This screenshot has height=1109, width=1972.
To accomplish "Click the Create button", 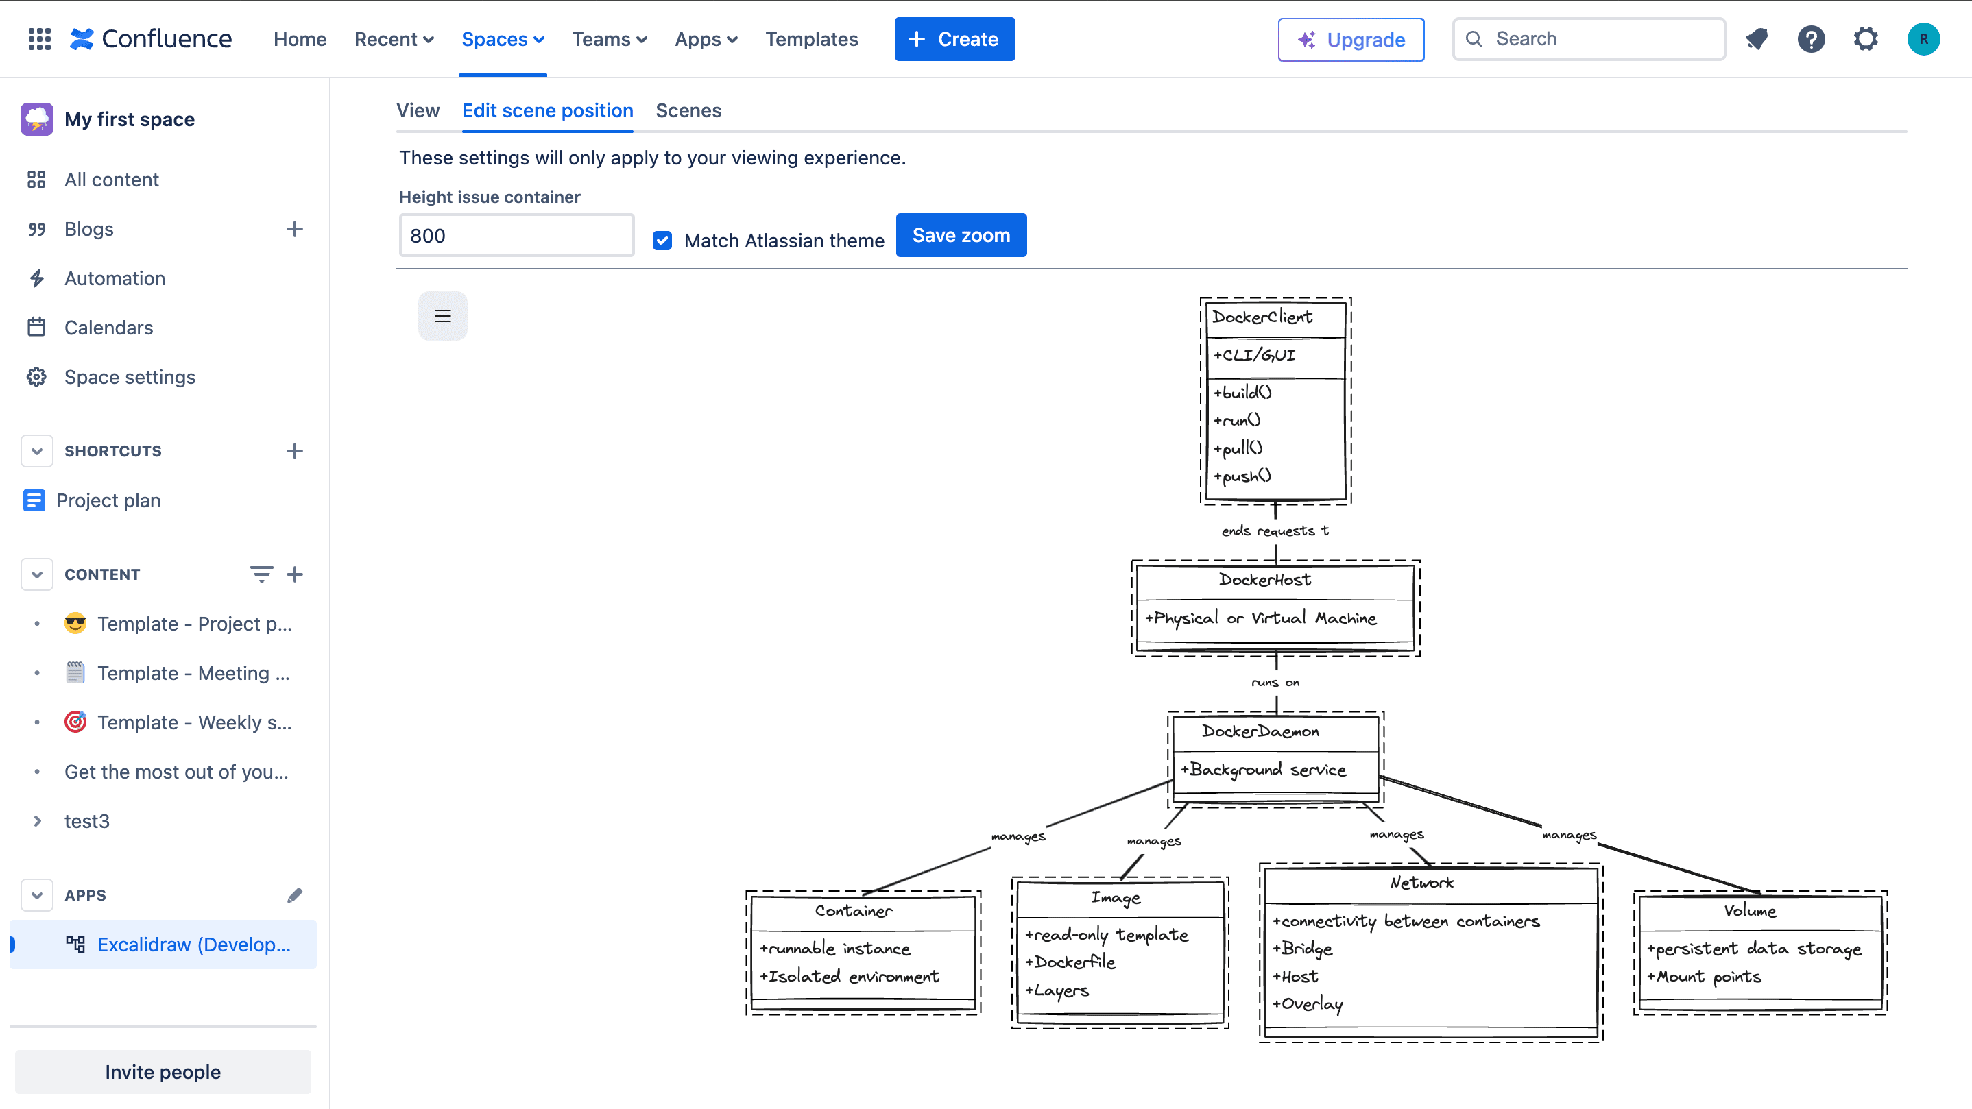I will pos(954,39).
